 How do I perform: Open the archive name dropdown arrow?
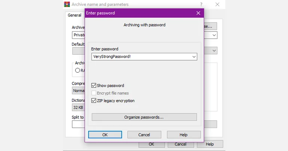click(x=214, y=35)
